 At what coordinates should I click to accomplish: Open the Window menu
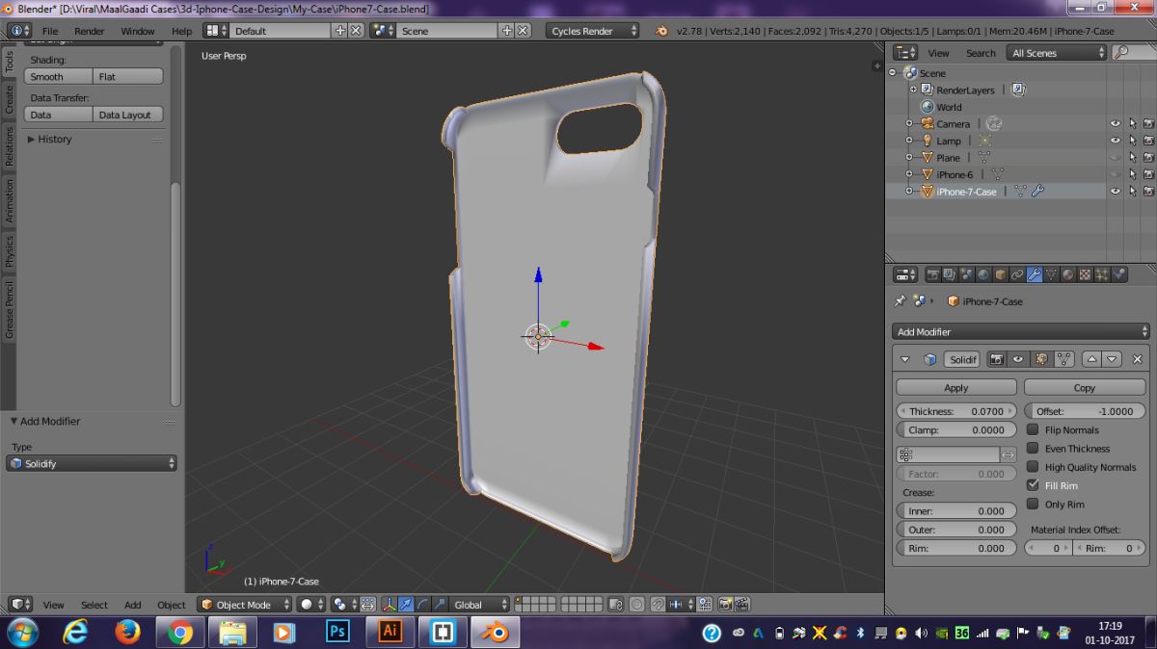tap(138, 31)
